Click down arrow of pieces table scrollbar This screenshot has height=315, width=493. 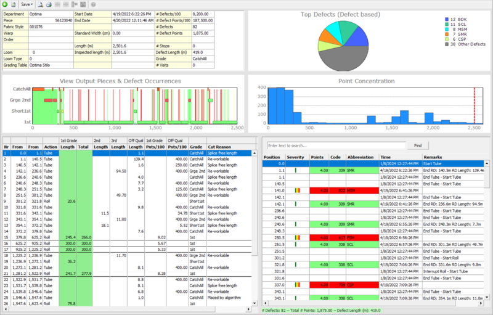click(255, 303)
